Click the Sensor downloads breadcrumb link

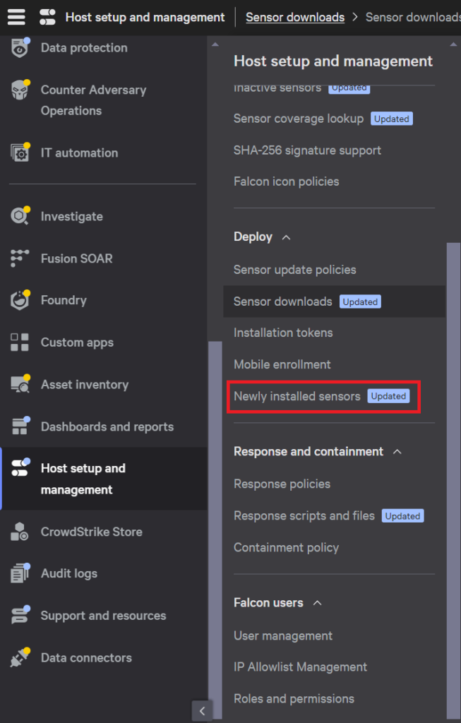point(295,18)
